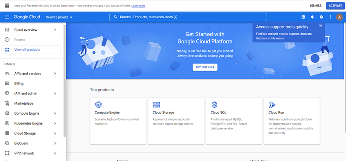Expand the Cloud overview submenu arrow

click(x=55, y=30)
